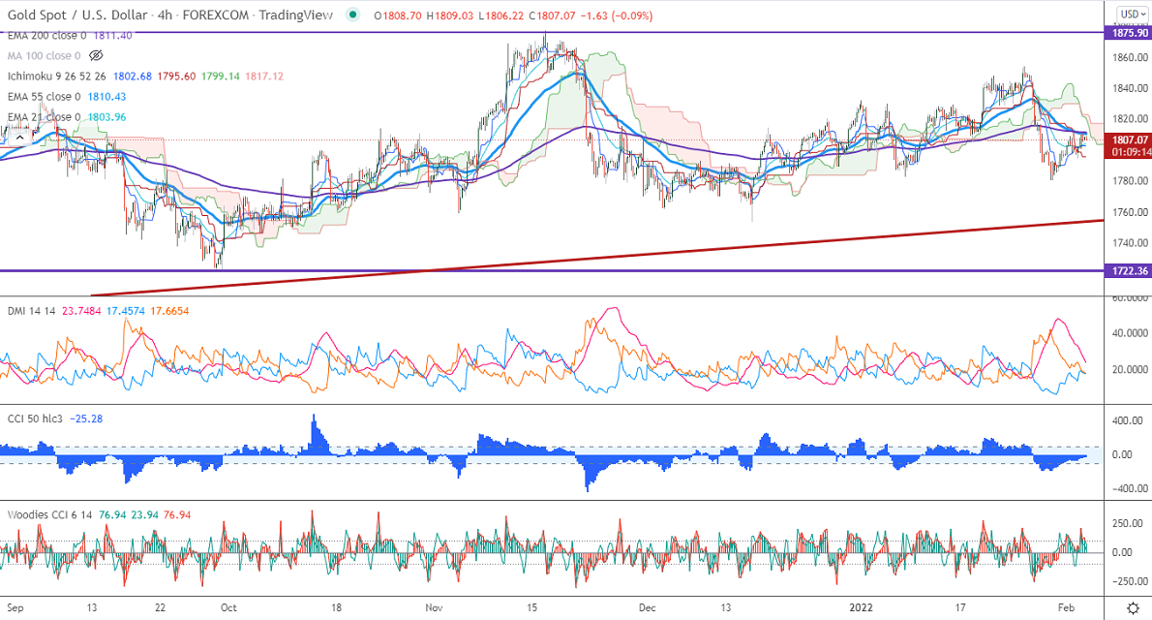Screen dimensions: 1152x620
Task: Click the 22 date label on time axis
Action: [160, 608]
